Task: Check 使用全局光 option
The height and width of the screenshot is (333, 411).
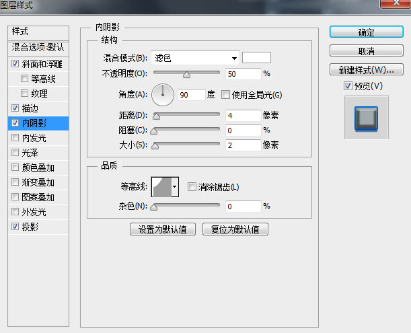Action: (x=225, y=95)
